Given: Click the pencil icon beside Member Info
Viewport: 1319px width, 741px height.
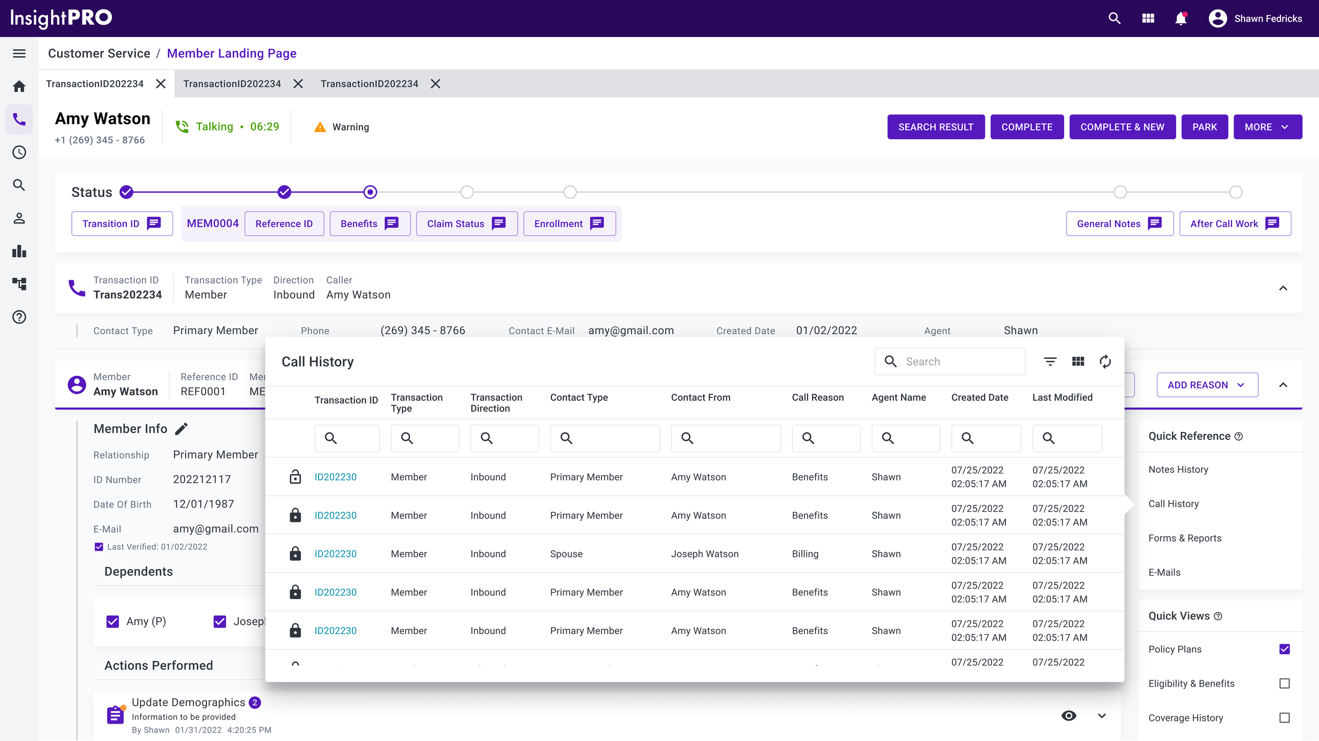Looking at the screenshot, I should click(x=181, y=429).
